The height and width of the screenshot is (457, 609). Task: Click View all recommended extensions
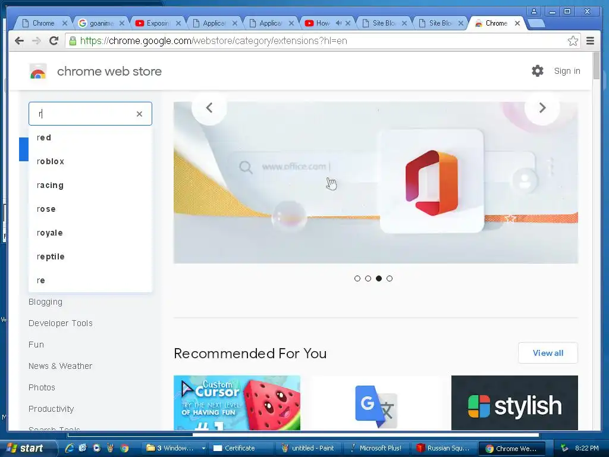click(548, 353)
